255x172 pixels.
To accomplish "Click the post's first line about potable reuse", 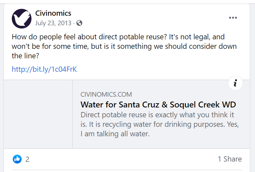I will (x=118, y=37).
